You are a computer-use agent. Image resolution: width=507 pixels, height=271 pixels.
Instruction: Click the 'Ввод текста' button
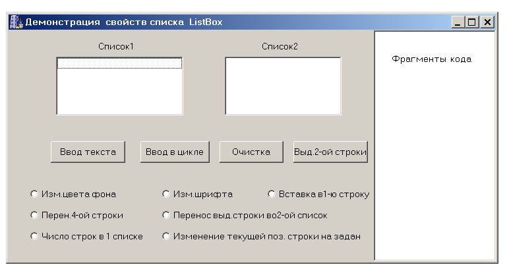click(88, 152)
